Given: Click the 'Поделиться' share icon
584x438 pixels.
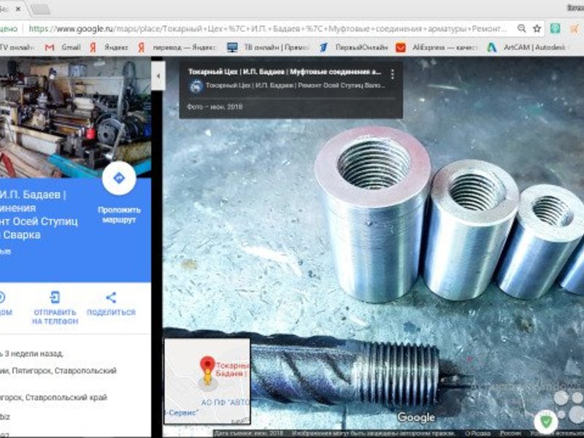Looking at the screenshot, I should point(111,298).
